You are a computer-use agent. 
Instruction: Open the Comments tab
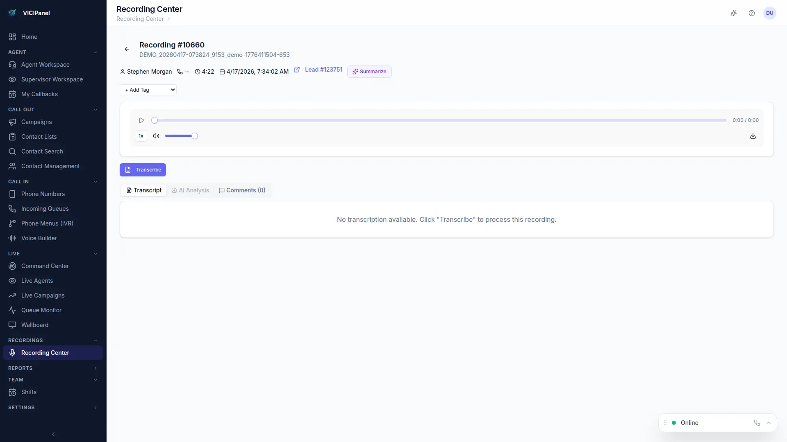tap(242, 190)
